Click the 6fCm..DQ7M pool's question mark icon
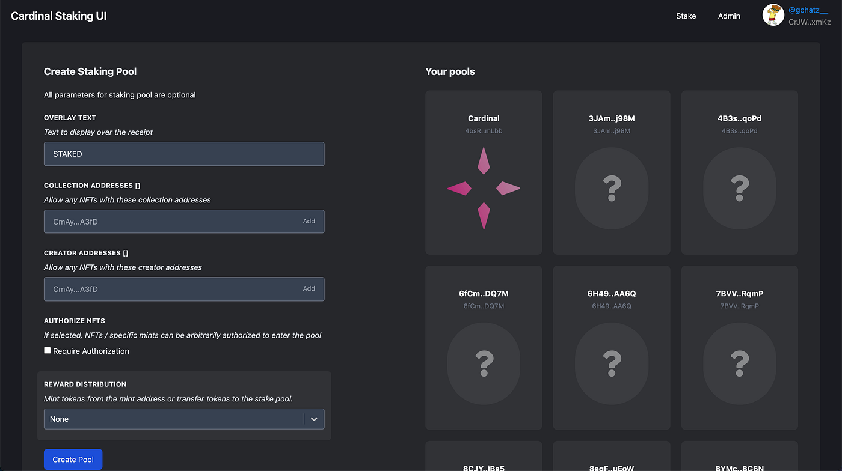The height and width of the screenshot is (471, 842). [484, 363]
